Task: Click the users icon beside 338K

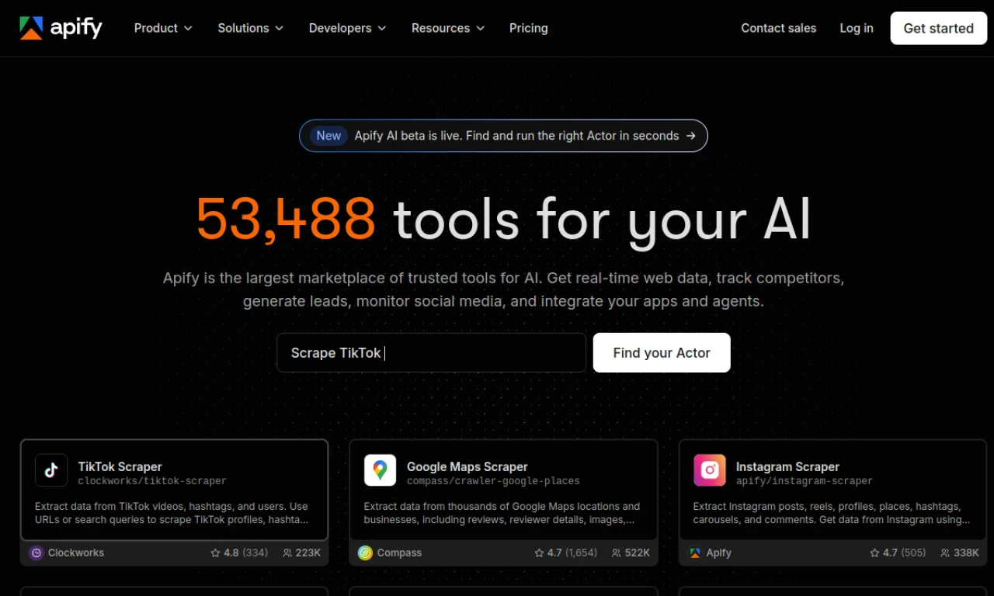Action: pos(945,553)
